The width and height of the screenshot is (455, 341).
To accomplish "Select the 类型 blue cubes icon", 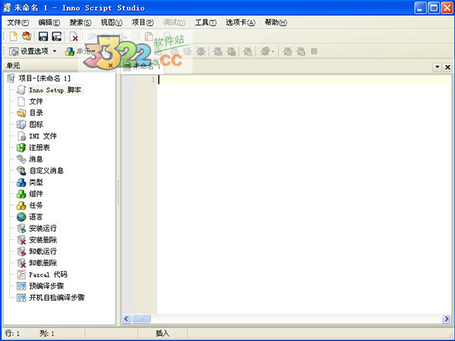I will click(21, 182).
